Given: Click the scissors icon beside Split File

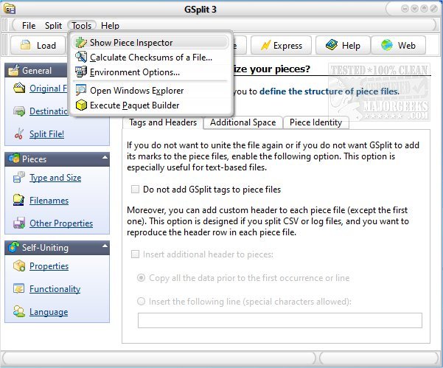Looking at the screenshot, I should pyautogui.click(x=19, y=133).
